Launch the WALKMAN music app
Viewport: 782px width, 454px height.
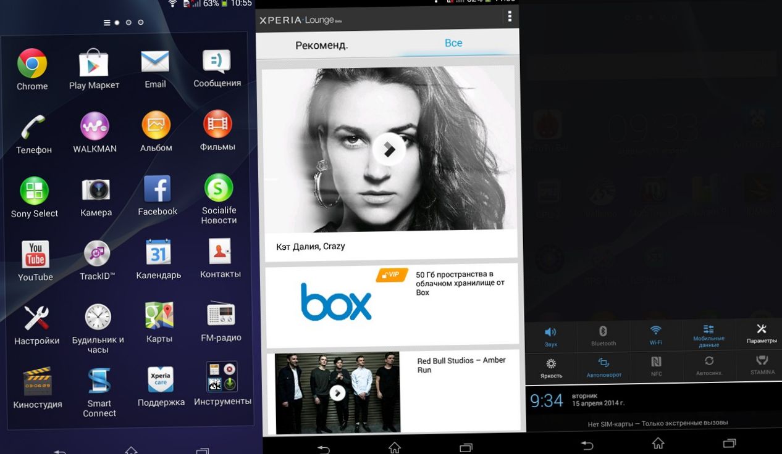pyautogui.click(x=95, y=126)
